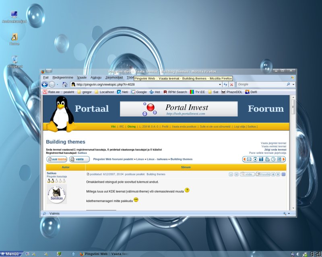Viewport: 322px width, 257px height.
Task: Click the down arrow icon on the post
Action: pos(273,174)
